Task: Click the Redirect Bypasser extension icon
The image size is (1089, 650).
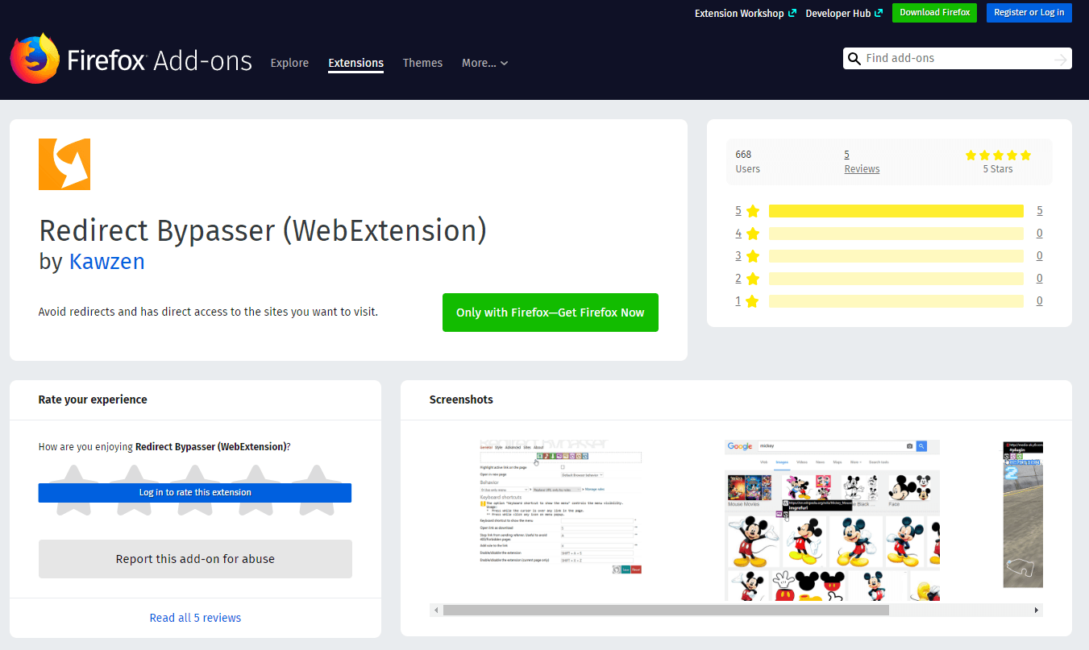Action: tap(64, 164)
